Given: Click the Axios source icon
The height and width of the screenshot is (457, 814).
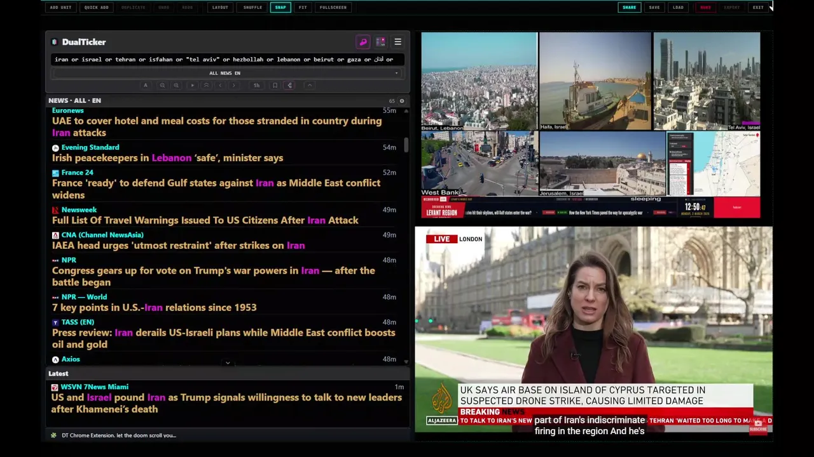Looking at the screenshot, I should coord(55,360).
